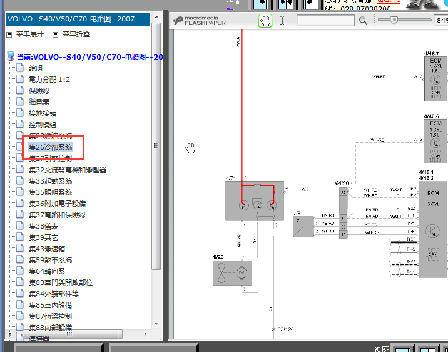Viewport: 448px width, 352px height.
Task: Click the 64/90 connector label
Action: (x=342, y=183)
